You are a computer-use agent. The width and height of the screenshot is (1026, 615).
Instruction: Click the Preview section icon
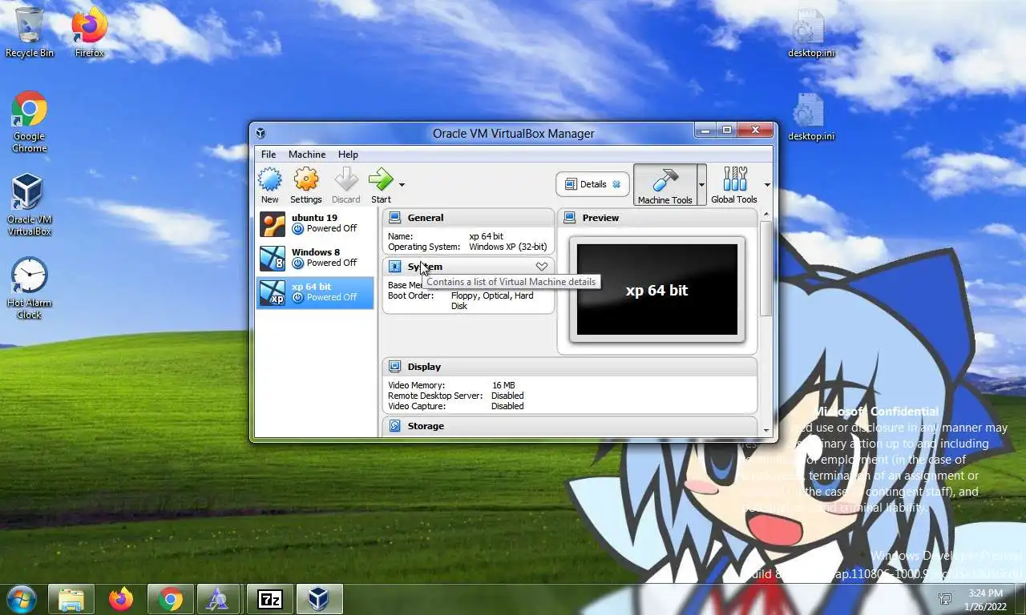point(570,218)
